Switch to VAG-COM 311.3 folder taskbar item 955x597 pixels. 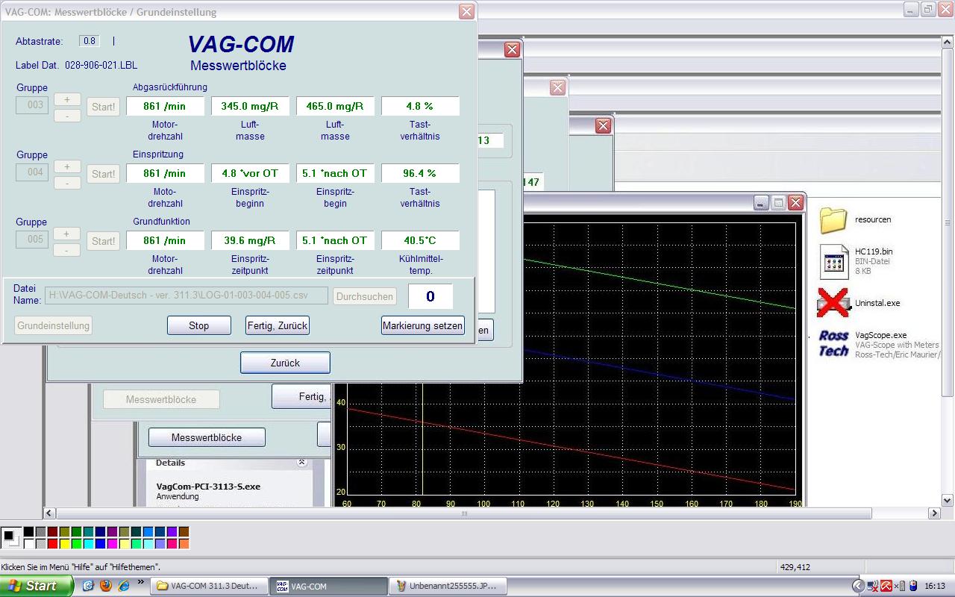coord(207,586)
